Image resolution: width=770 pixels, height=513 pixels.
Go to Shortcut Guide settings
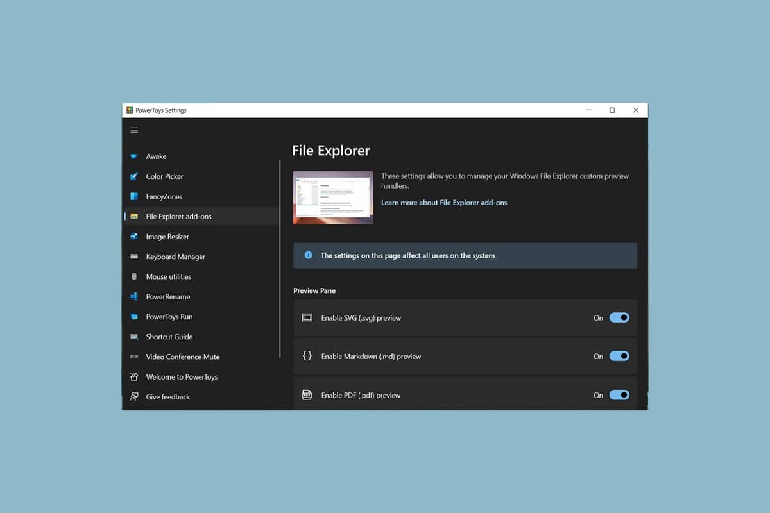169,337
